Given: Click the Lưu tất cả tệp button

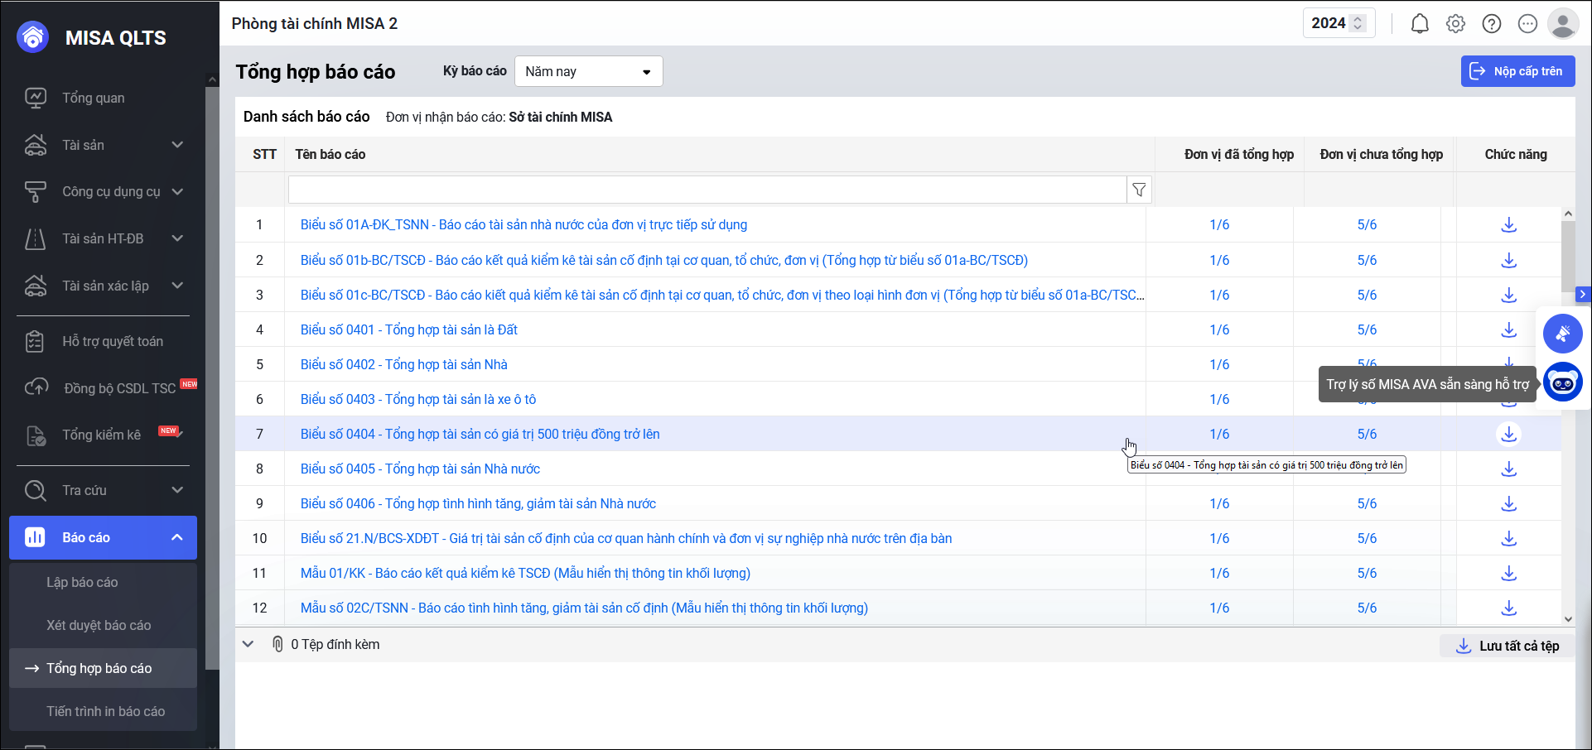Looking at the screenshot, I should point(1508,646).
